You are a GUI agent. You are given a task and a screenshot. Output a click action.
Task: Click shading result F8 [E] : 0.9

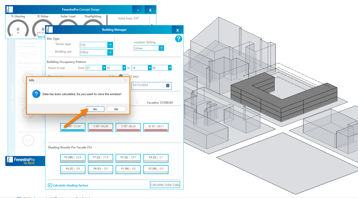coord(101,170)
